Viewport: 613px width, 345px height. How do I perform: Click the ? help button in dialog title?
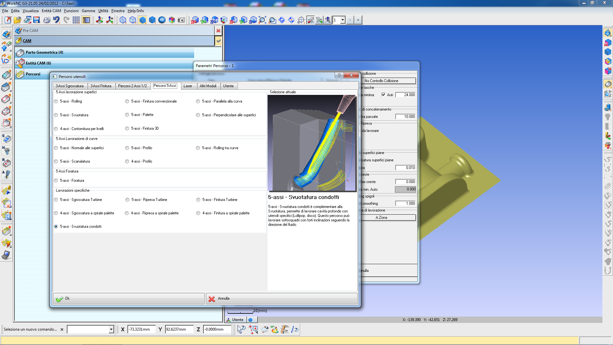tap(339, 75)
